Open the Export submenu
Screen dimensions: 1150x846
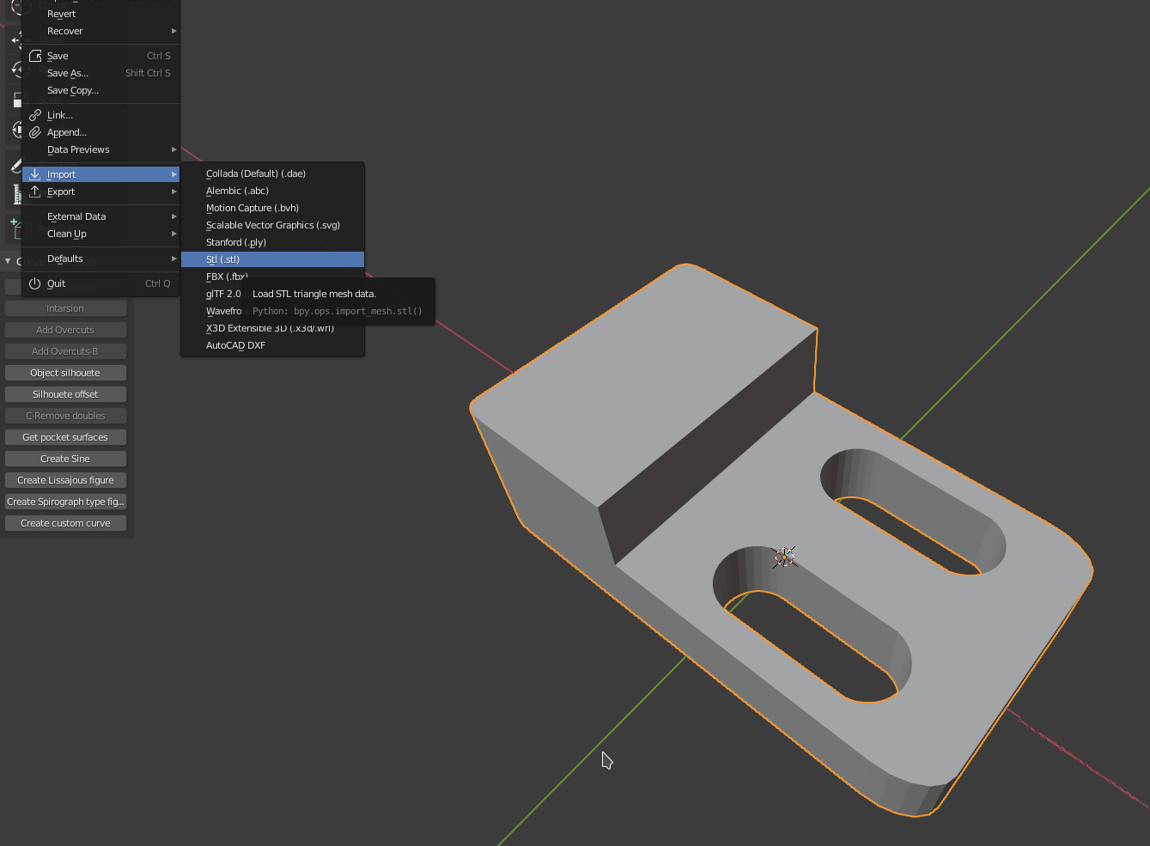61,192
